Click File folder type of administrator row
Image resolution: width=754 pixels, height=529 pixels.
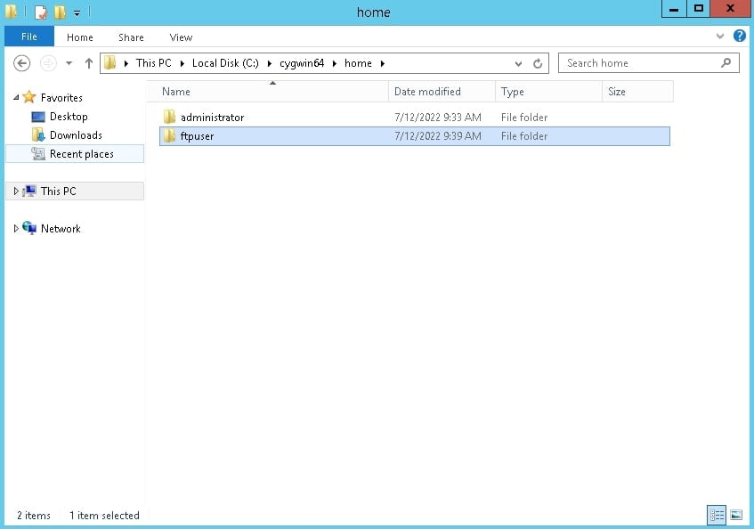pos(524,118)
